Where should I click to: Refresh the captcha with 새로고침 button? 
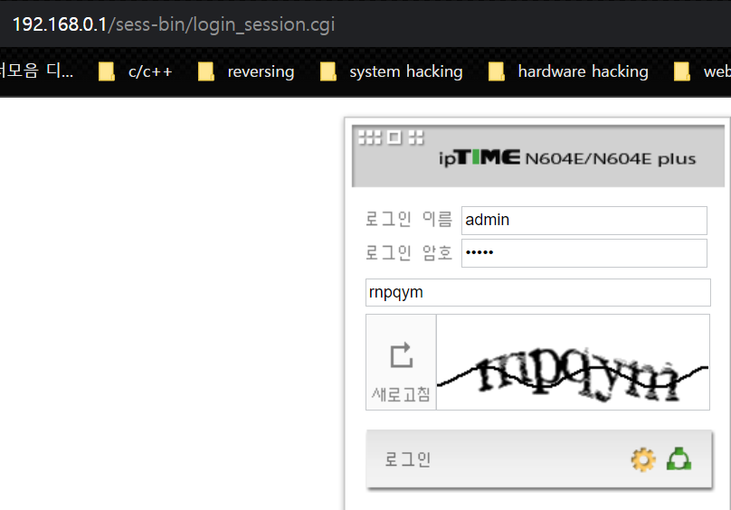pos(401,363)
